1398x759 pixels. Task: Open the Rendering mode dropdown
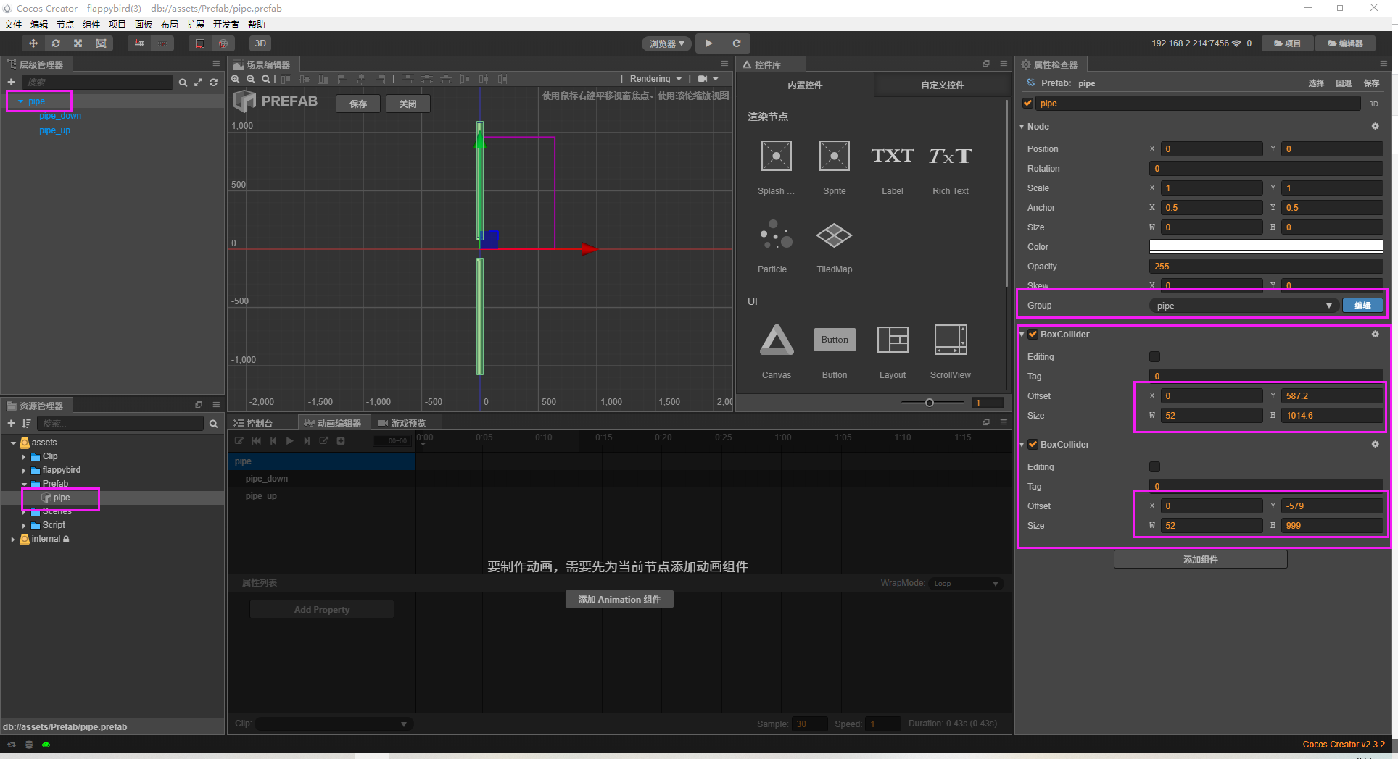pyautogui.click(x=655, y=79)
